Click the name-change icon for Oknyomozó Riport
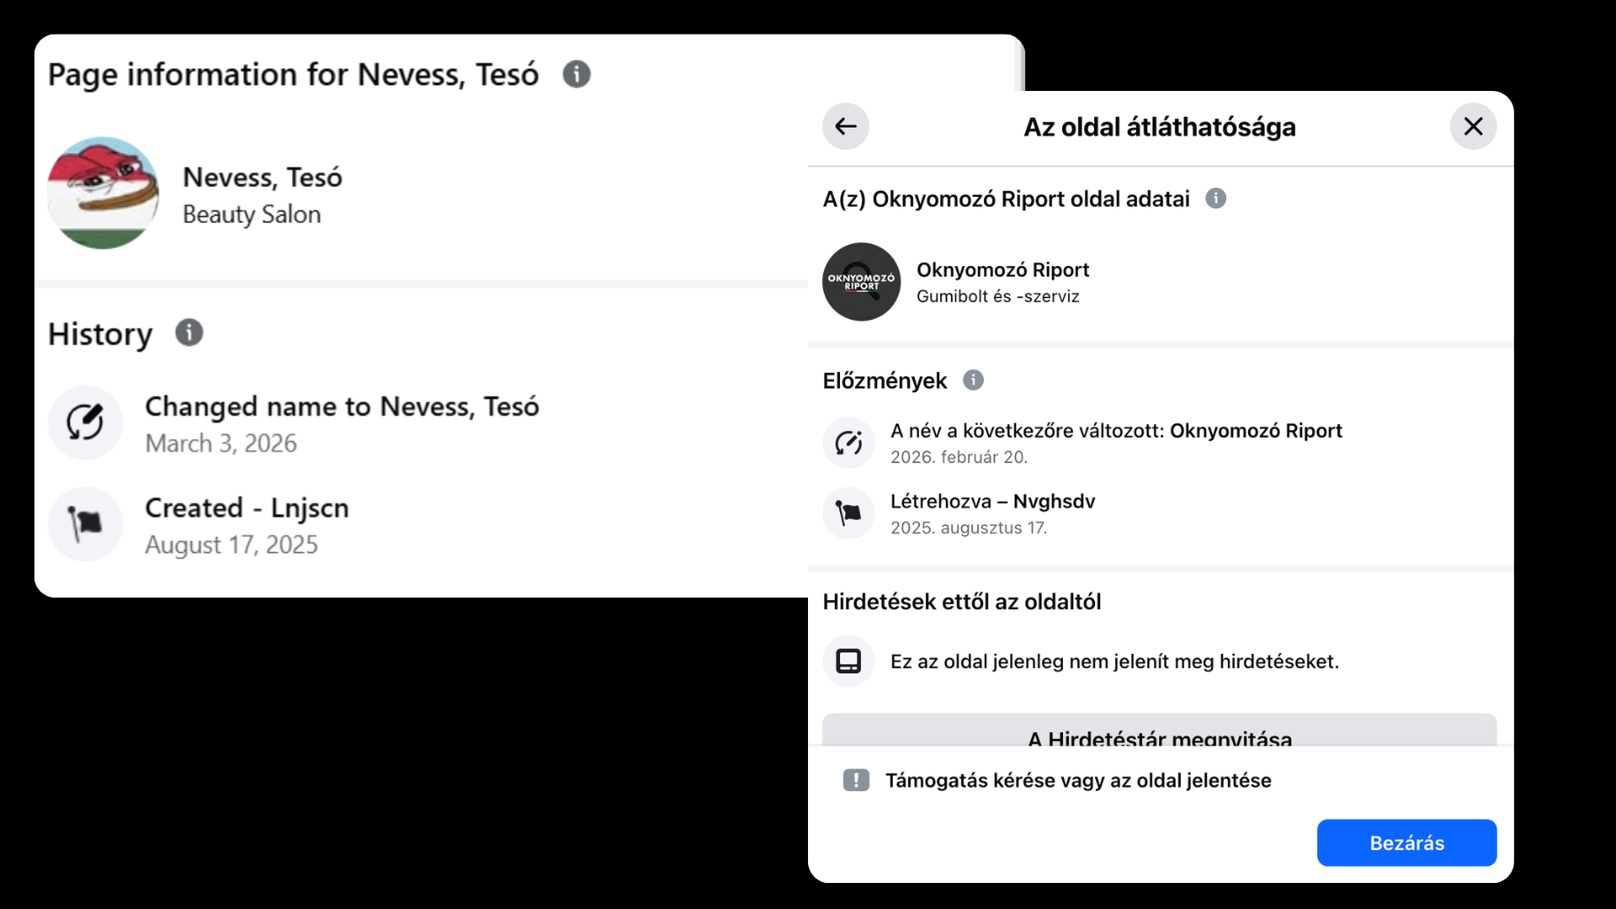This screenshot has width=1616, height=909. 848,443
